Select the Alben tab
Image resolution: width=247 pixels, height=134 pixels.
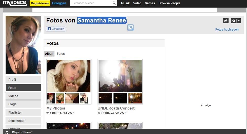(x=49, y=54)
